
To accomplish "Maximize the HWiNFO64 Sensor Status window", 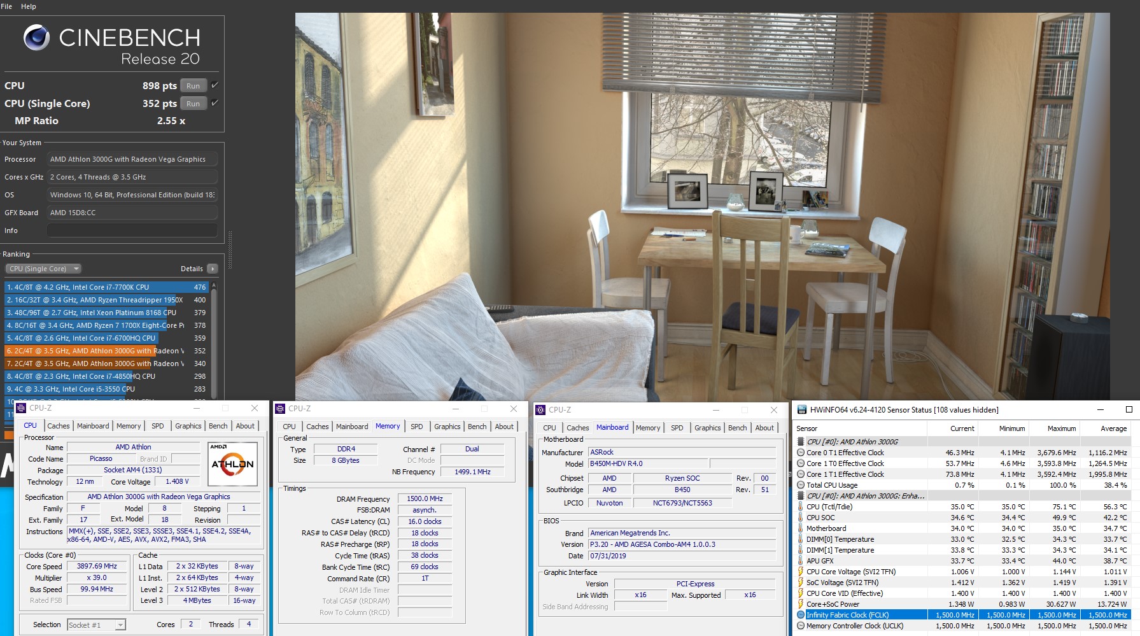I will tap(1129, 410).
